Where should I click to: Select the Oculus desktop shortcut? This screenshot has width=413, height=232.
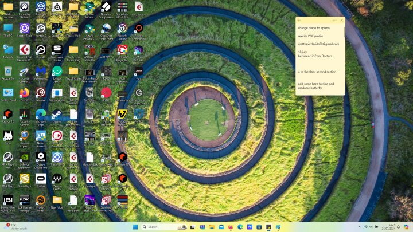tap(41, 180)
